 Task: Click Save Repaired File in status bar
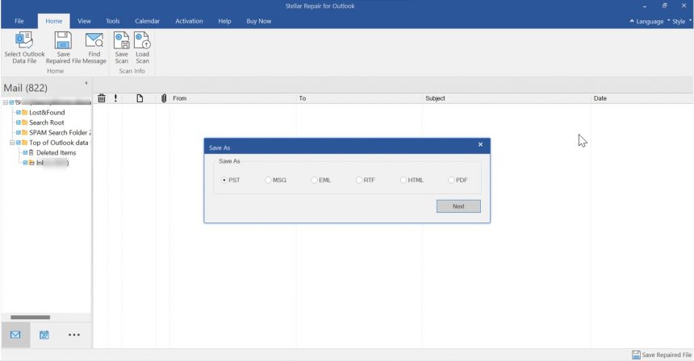(662, 355)
